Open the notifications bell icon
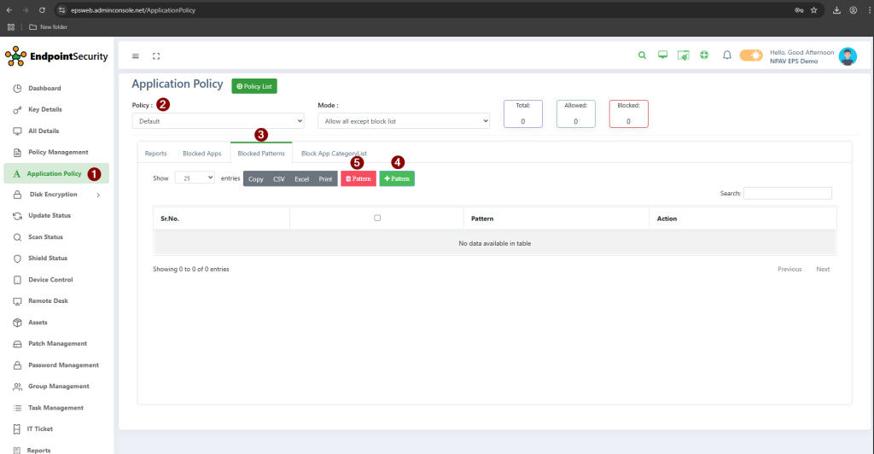Viewport: 874px width, 454px height. 727,55
